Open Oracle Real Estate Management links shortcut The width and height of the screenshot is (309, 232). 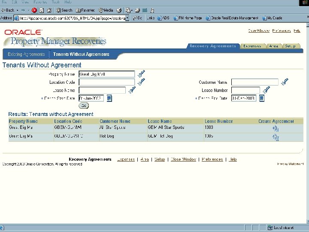232,18
